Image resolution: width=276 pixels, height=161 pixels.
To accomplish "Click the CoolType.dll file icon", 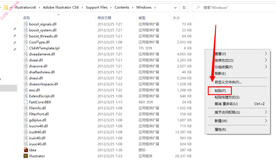I will point(26,42).
